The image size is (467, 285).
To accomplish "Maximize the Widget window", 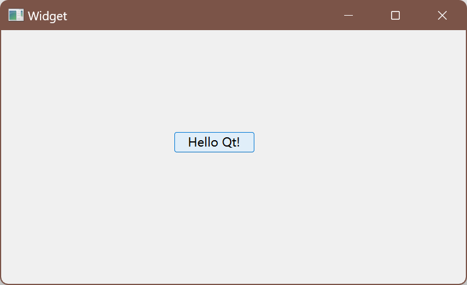I will pos(395,15).
